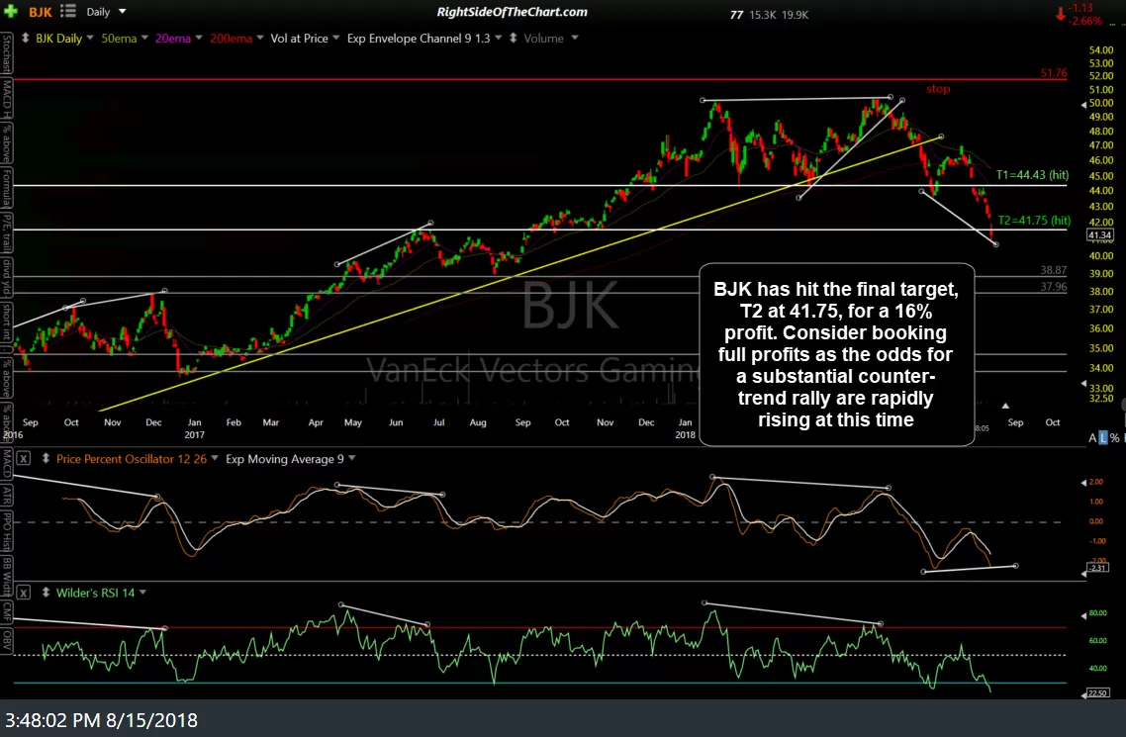The width and height of the screenshot is (1126, 737).
Task: Click the red down arrow price-change icon
Action: 1060,14
